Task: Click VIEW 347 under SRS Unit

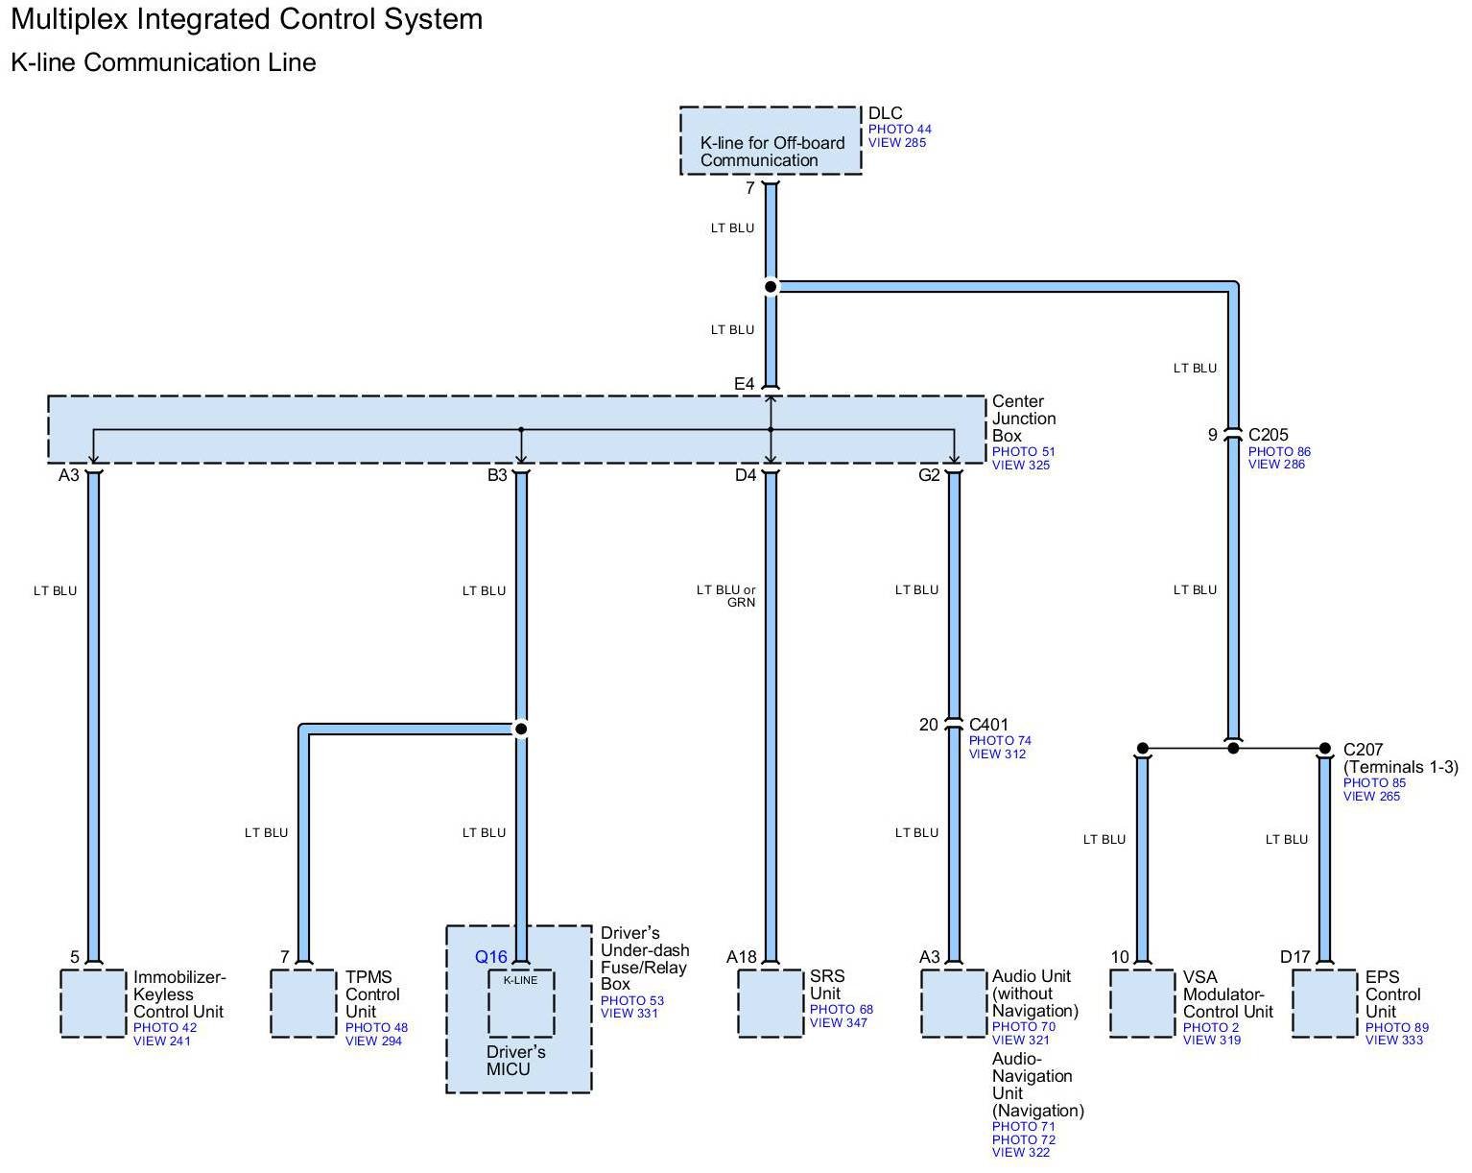Action: [x=838, y=1023]
